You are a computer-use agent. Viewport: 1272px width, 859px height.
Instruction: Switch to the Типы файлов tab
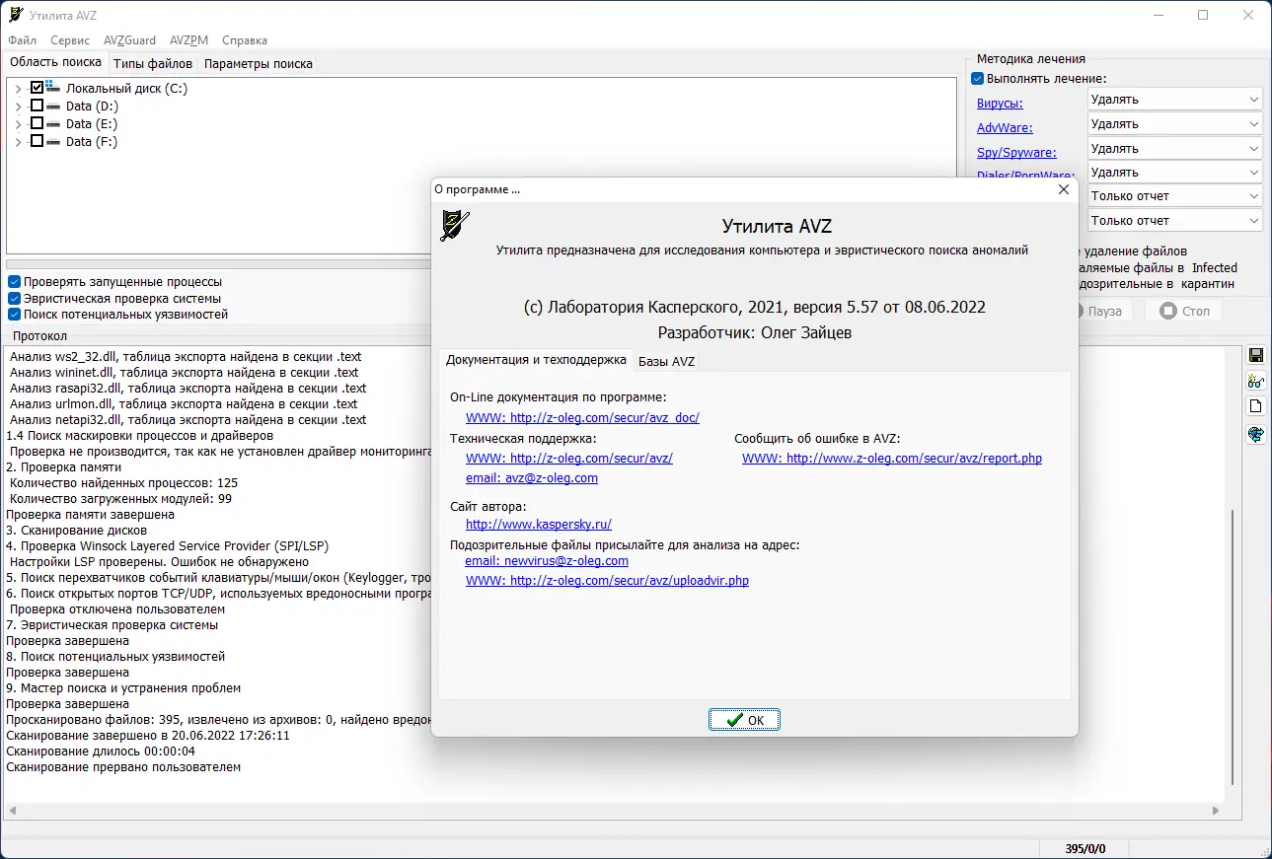(x=153, y=64)
